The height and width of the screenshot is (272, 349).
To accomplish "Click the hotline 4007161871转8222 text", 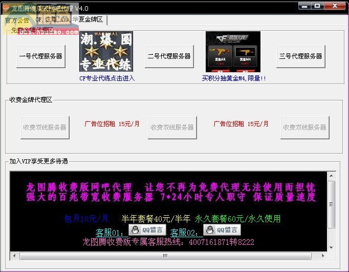I will coord(222,242).
